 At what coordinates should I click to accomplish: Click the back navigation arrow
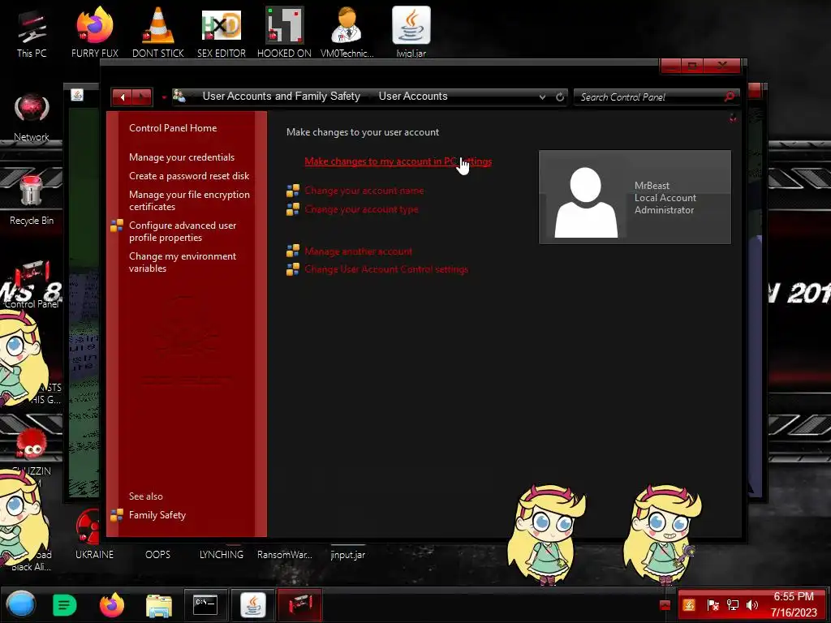(123, 97)
